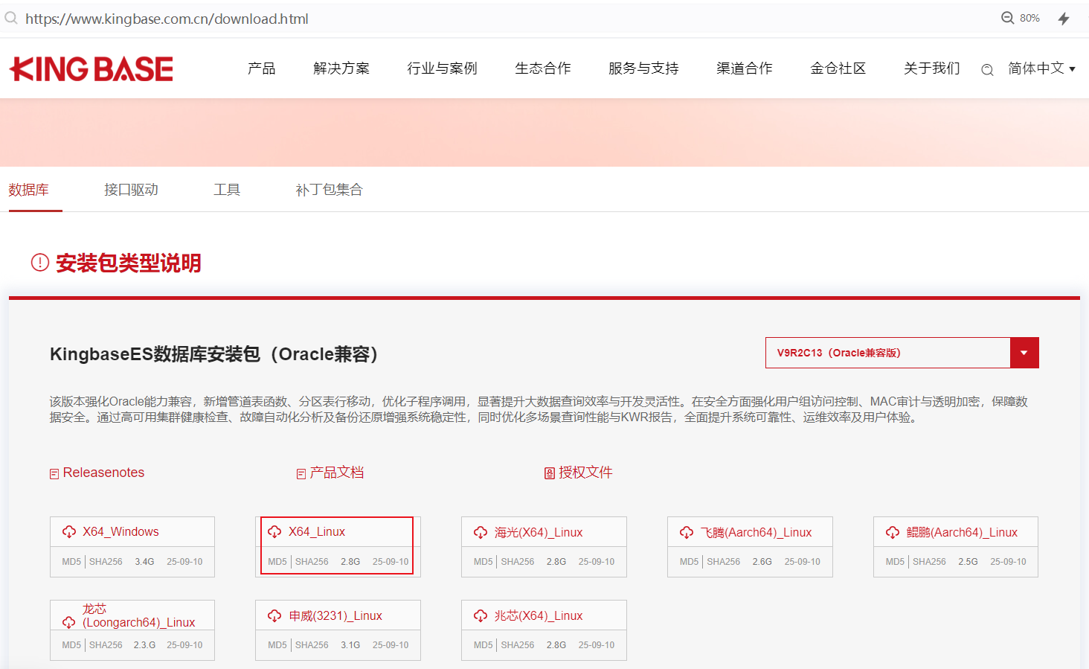This screenshot has width=1089, height=669.
Task: Click the X64_Linux download cloud icon
Action: [x=274, y=531]
